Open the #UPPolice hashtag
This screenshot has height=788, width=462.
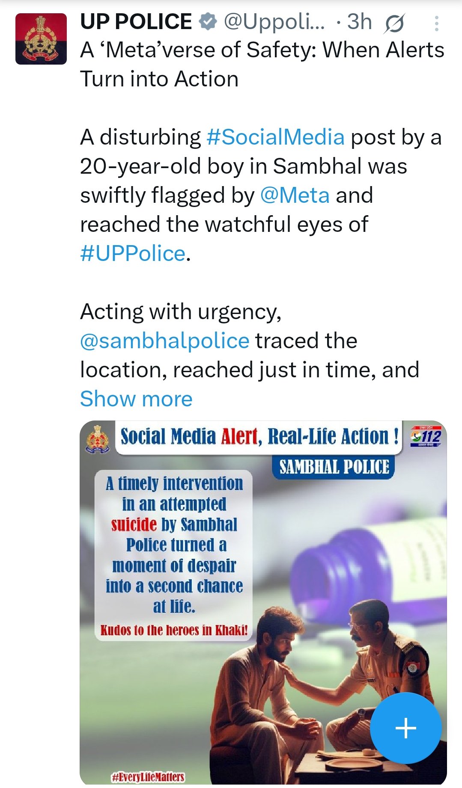click(133, 254)
